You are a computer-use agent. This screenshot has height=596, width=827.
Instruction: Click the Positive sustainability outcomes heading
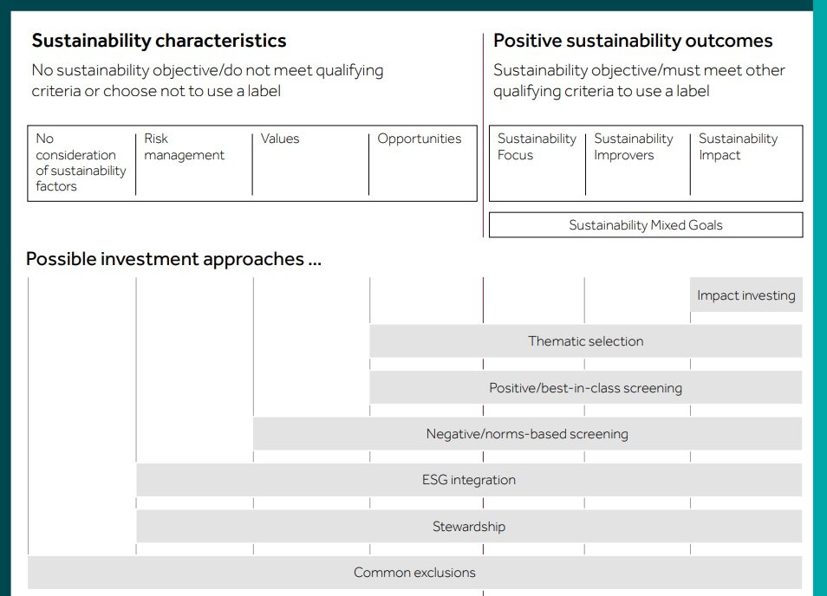click(x=633, y=41)
